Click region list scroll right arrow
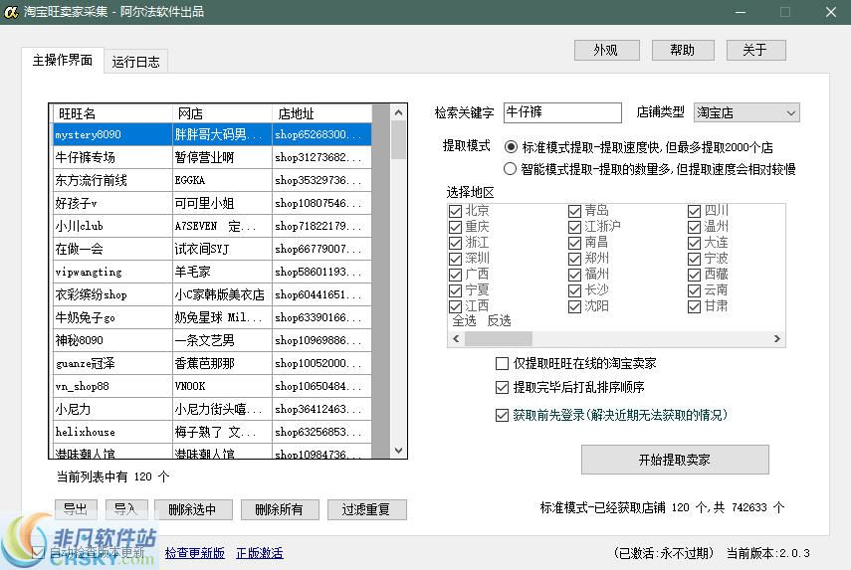851x570 pixels. pos(777,339)
